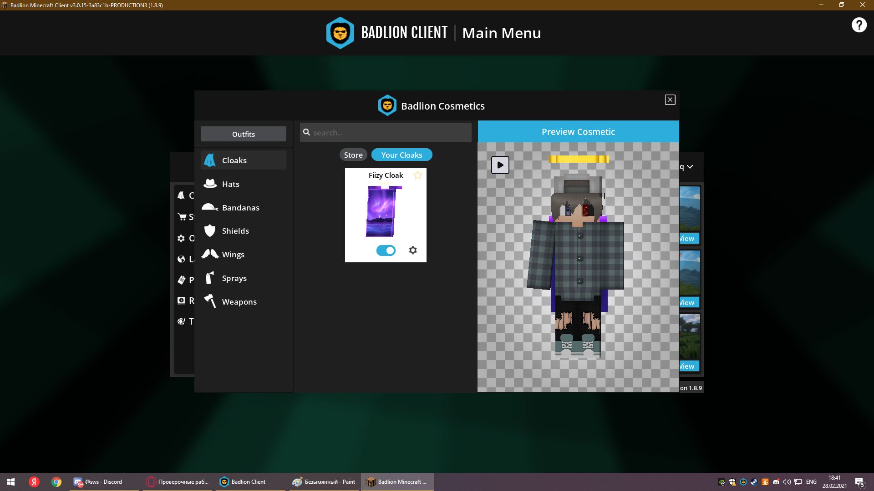Open the ENG language switcher
Image resolution: width=874 pixels, height=491 pixels.
(811, 482)
